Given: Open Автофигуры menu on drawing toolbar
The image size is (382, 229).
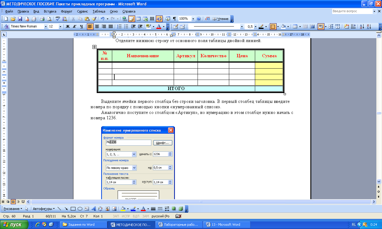Looking at the screenshot, I should click(44, 209).
